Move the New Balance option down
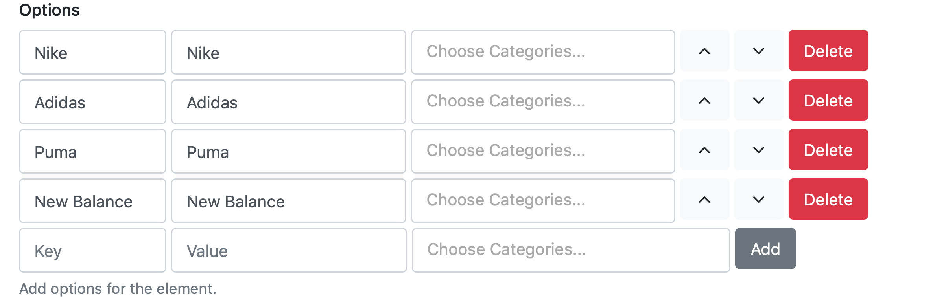 click(759, 200)
